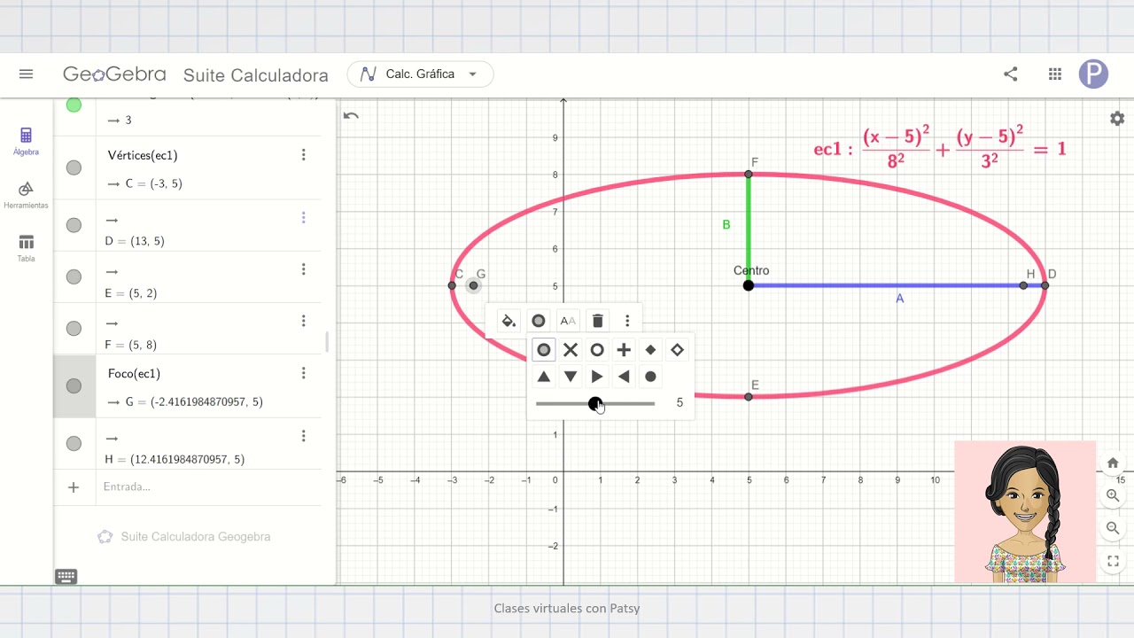Click the Entrada input field
The height and width of the screenshot is (638, 1134).
(x=208, y=486)
